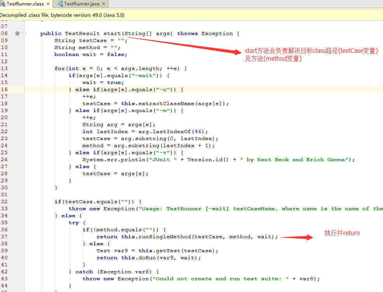Click 'wait = true;' statement
The width and height of the screenshot is (383, 292).
point(103,83)
